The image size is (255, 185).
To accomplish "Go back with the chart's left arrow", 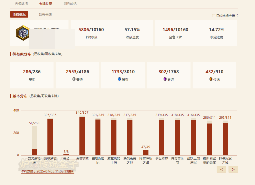I will pyautogui.click(x=221, y=169).
